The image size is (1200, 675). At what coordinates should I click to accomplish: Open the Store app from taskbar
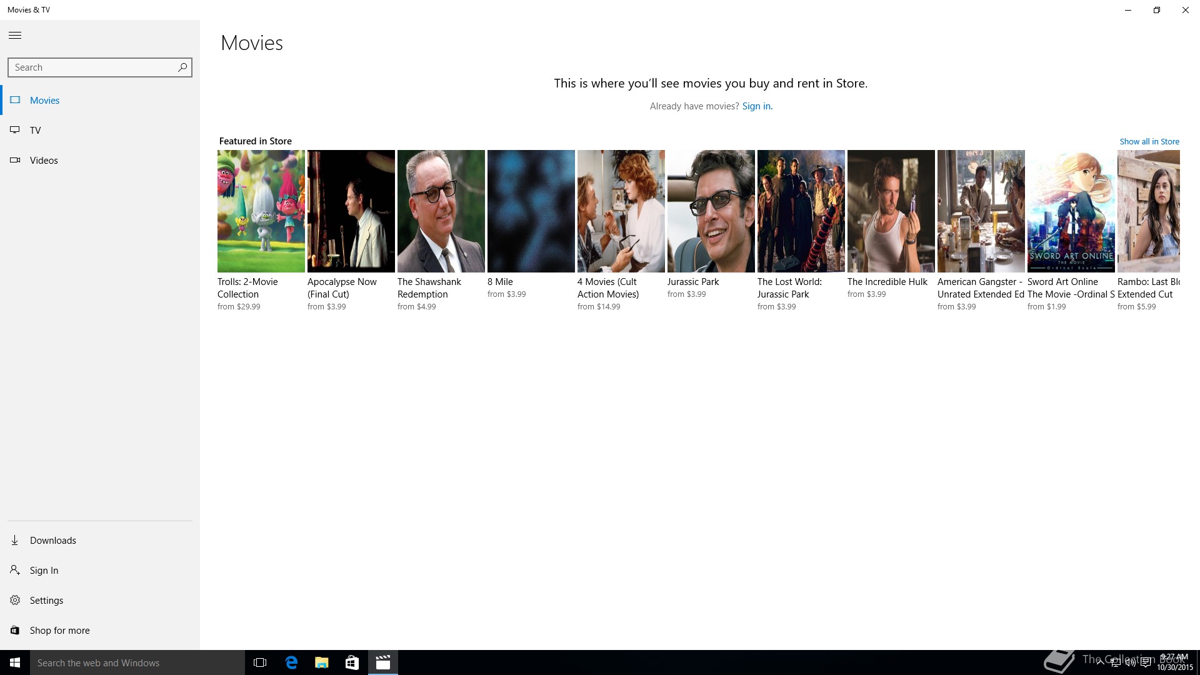pos(352,662)
